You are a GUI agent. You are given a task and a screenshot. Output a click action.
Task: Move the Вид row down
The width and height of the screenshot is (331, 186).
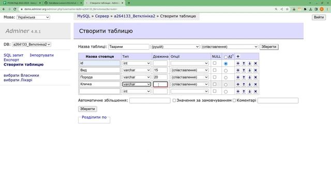(250, 70)
